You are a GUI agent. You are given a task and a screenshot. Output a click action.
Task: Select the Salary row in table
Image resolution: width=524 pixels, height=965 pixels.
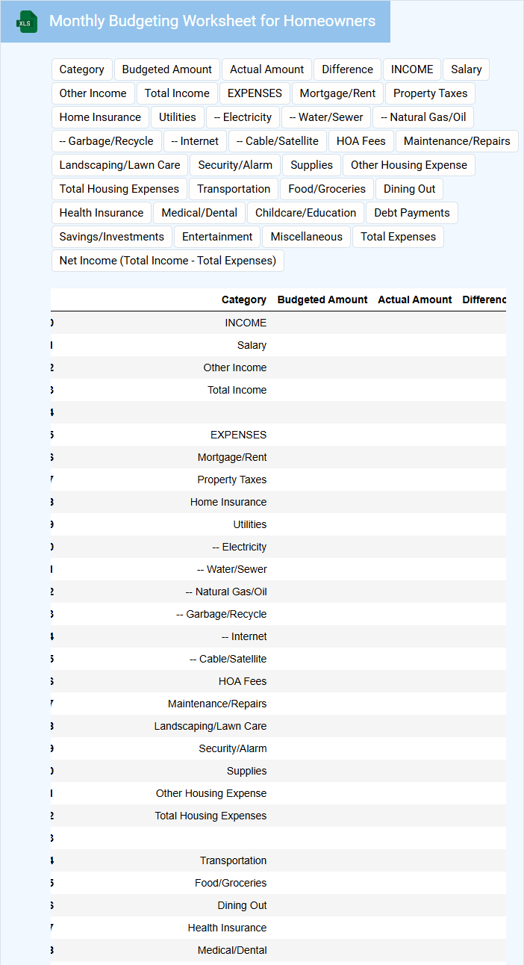coord(252,345)
